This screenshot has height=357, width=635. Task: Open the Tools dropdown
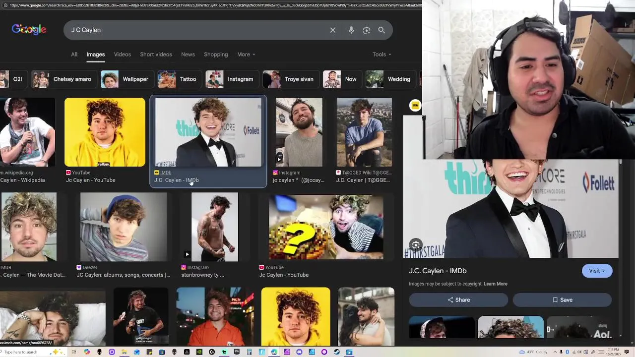(381, 55)
